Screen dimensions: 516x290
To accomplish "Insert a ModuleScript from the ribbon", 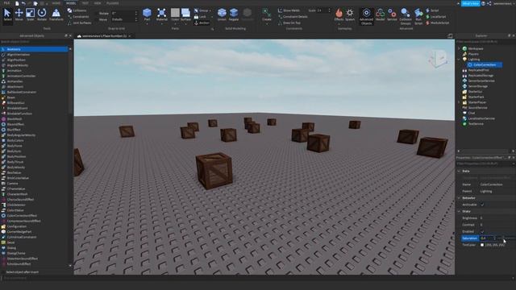I will click(437, 23).
